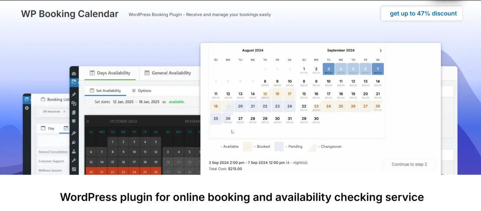
Task: Switch to the General Availability tab
Action: [x=168, y=73]
